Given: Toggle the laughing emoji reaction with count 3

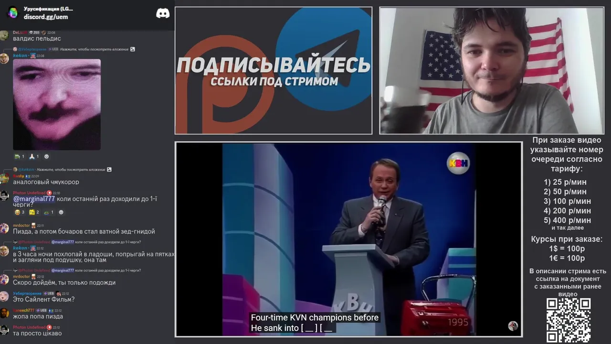Looking at the screenshot, I should [x=20, y=212].
